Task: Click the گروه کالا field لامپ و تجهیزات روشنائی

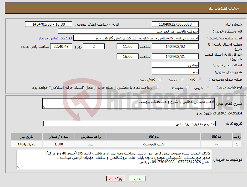Action: [x=129, y=124]
